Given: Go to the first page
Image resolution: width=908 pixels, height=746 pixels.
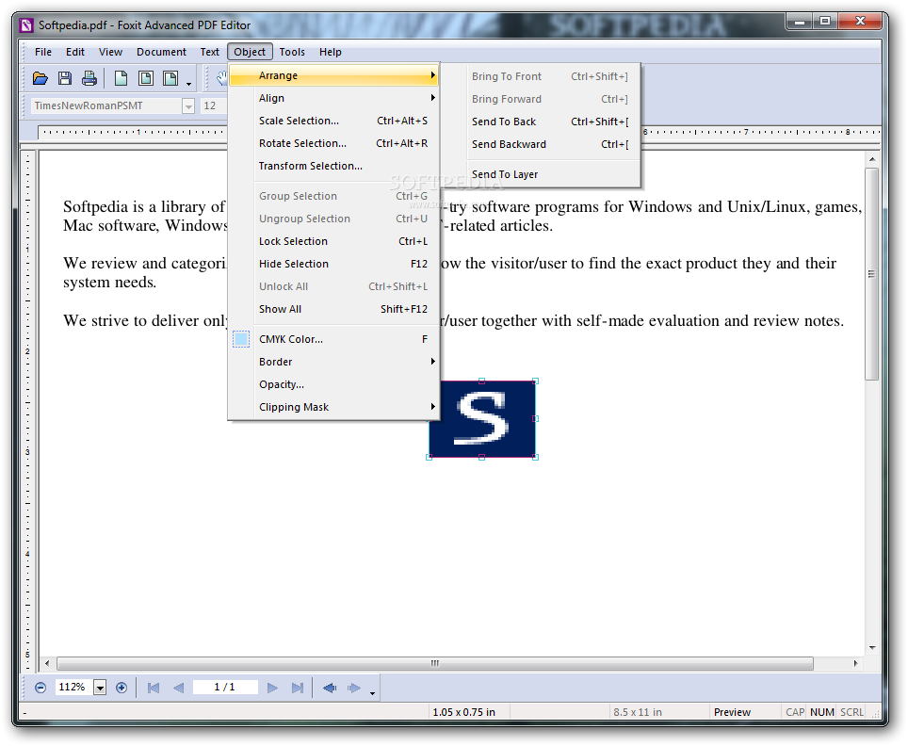Looking at the screenshot, I should tap(154, 688).
